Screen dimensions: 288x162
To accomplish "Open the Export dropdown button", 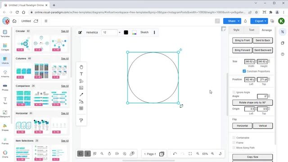I will click(259, 21).
